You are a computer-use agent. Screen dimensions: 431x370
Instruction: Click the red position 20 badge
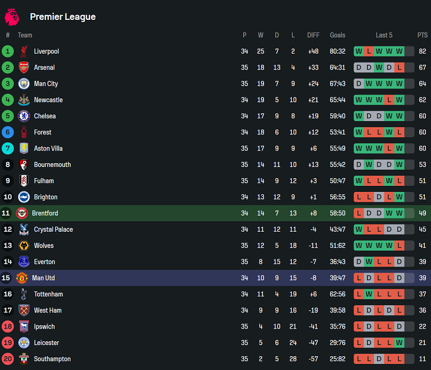point(8,359)
